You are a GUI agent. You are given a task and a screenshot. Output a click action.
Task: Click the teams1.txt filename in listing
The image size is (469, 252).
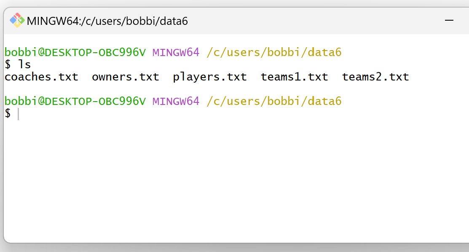click(294, 77)
